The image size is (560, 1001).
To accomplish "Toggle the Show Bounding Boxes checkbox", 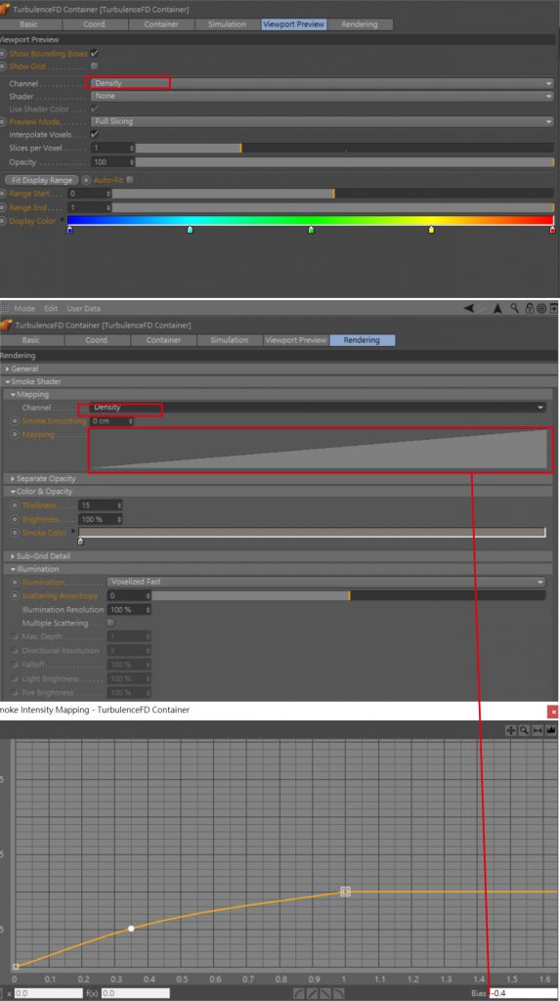I will click(95, 54).
